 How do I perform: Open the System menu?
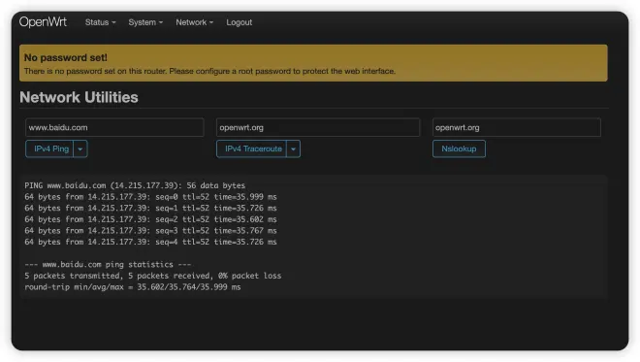(145, 22)
